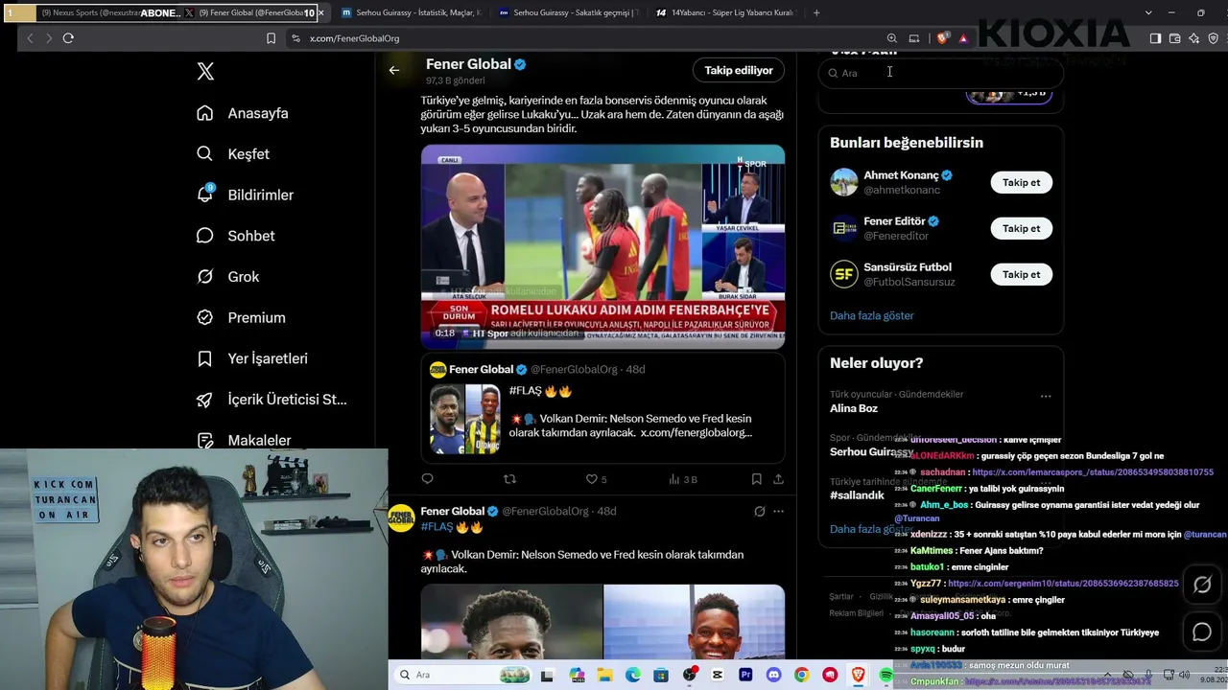
Task: Go to Keşfet in the sidebar
Action: pyautogui.click(x=233, y=154)
